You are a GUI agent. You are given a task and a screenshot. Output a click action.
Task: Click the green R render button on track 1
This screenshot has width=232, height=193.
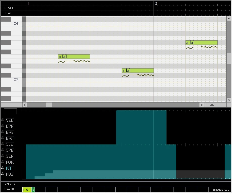(33, 190)
